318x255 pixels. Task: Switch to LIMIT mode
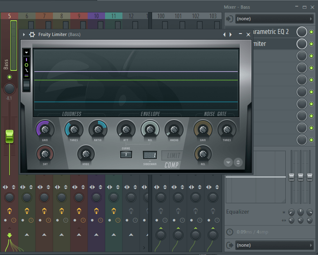(173, 156)
